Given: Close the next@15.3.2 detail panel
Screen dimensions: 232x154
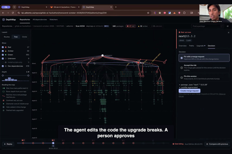Looking at the screenshot, I should coord(229,33).
